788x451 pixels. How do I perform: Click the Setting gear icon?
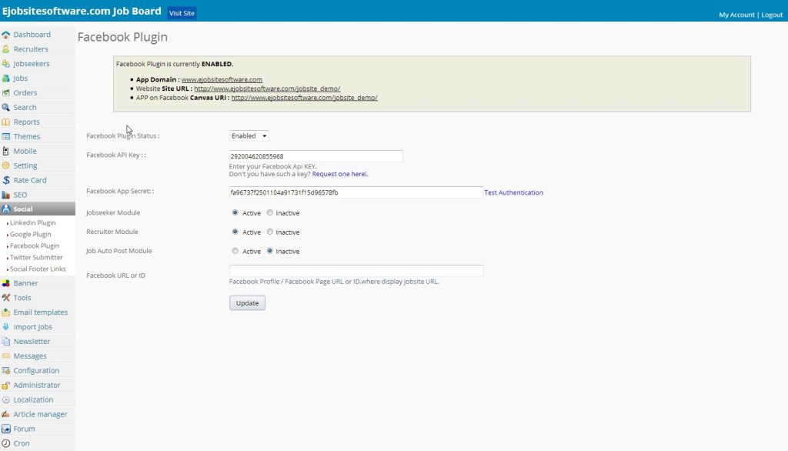(x=6, y=166)
